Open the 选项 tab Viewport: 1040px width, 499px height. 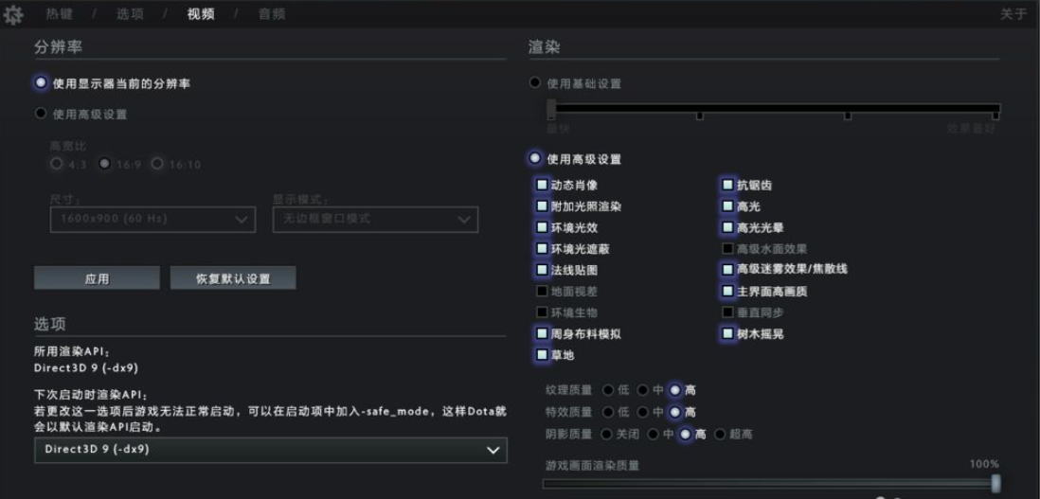130,14
